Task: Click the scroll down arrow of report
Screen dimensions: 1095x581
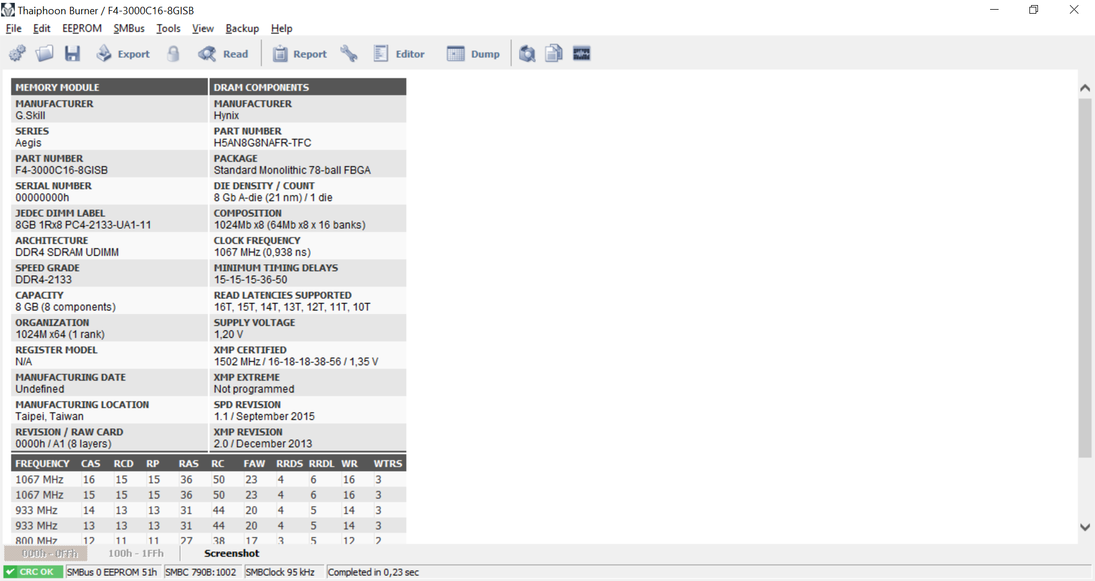Action: [1085, 527]
